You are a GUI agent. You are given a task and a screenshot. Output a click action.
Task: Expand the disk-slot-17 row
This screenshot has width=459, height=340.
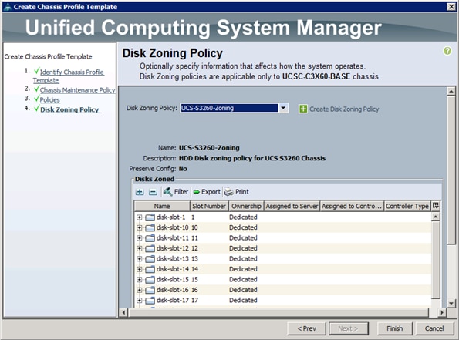140,301
